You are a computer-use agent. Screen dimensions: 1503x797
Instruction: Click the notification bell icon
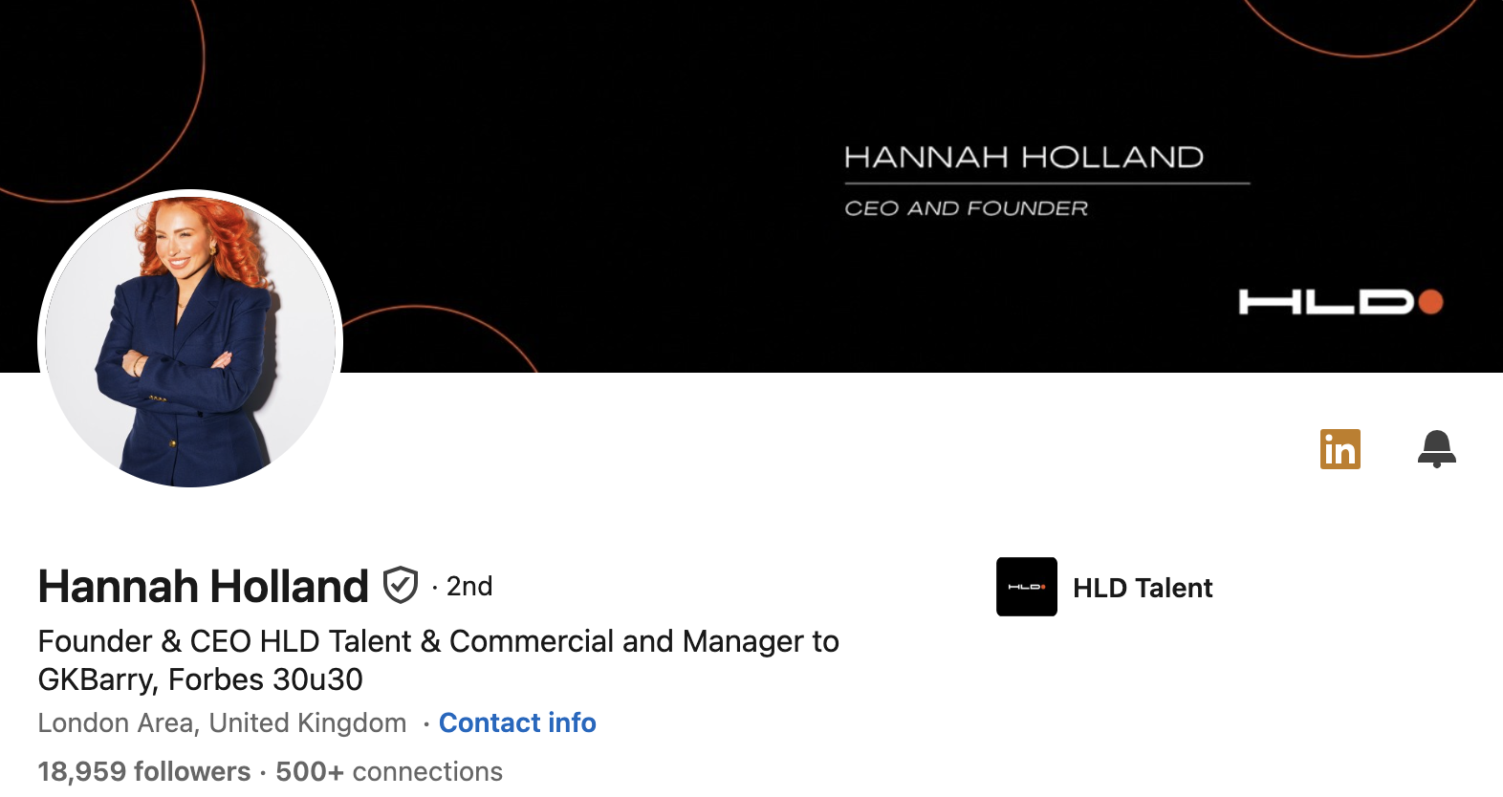tap(1436, 448)
